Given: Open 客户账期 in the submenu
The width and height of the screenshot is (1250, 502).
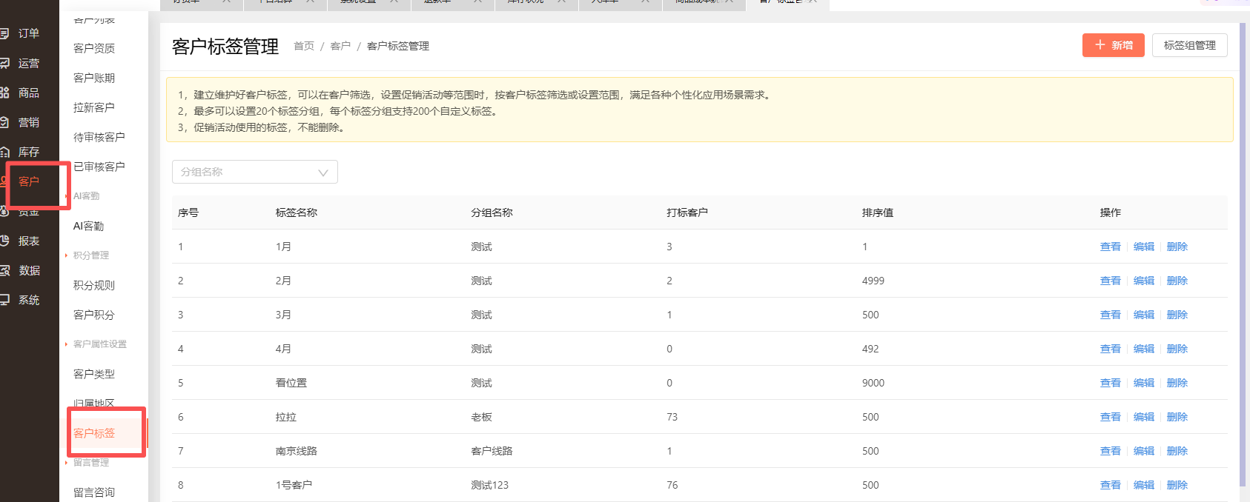Looking at the screenshot, I should point(94,78).
